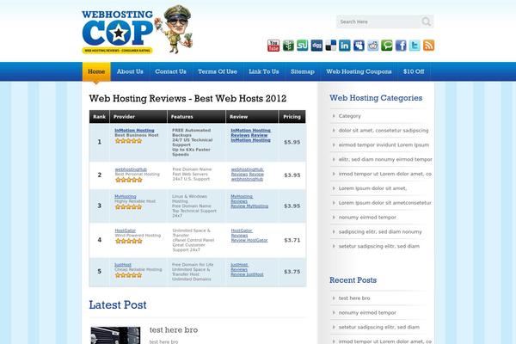Open recent post 'test here bro' in sidebar
This screenshot has width=516, height=344.
354,298
